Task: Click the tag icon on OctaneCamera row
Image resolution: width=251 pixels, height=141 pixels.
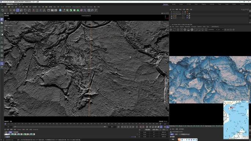Action: (x=187, y=12)
